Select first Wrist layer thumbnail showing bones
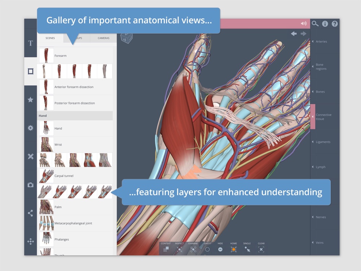Image resolution: width=361 pixels, height=271 pixels. tap(44, 160)
